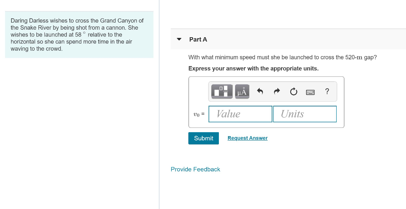This screenshot has height=209, width=406.
Task: Collapse Part A with the triangle arrow
Action: 179,39
